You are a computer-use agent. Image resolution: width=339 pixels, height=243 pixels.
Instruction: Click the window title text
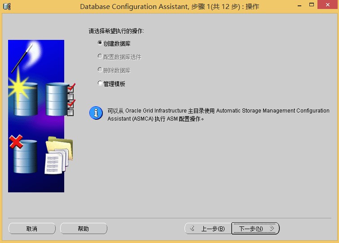169,7
